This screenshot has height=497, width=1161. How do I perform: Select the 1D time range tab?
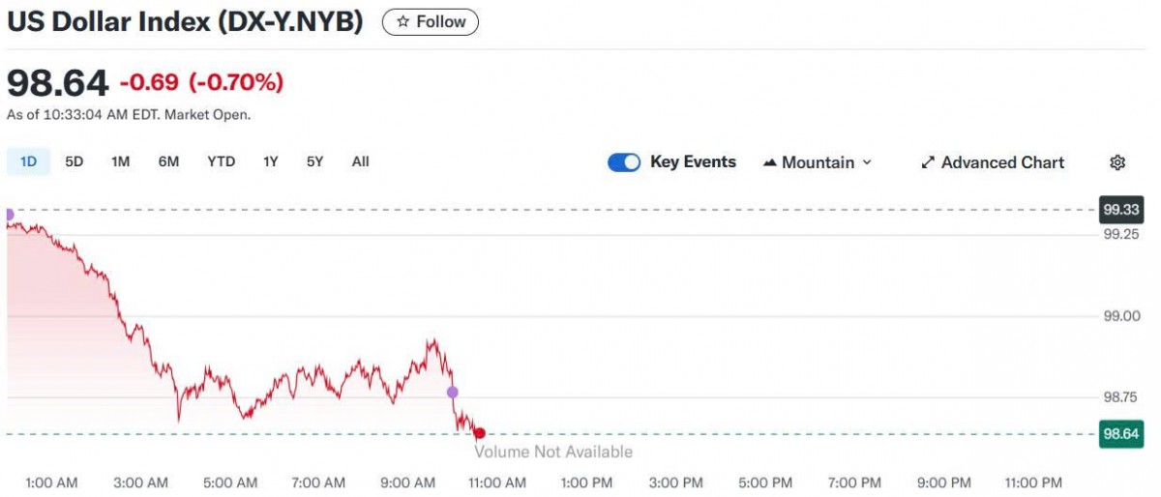pyautogui.click(x=28, y=161)
